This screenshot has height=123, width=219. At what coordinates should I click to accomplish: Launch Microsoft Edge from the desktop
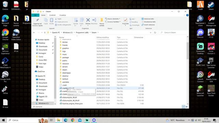click(5, 20)
